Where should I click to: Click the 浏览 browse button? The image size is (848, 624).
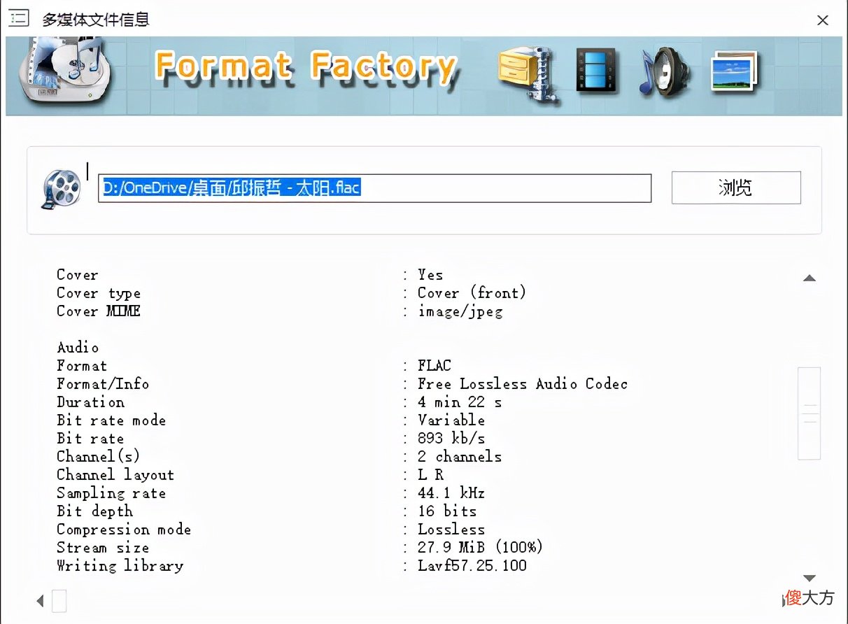coord(736,187)
